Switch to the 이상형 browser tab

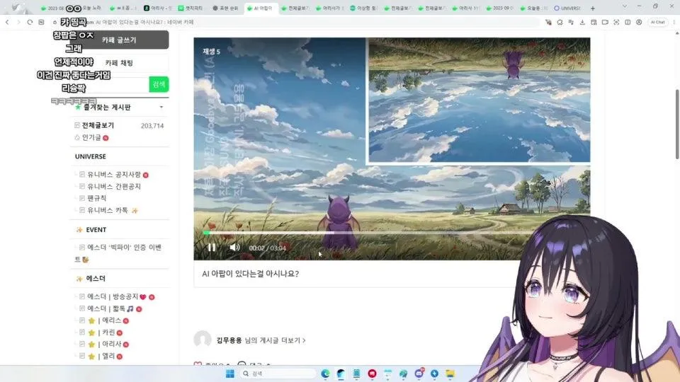363,8
